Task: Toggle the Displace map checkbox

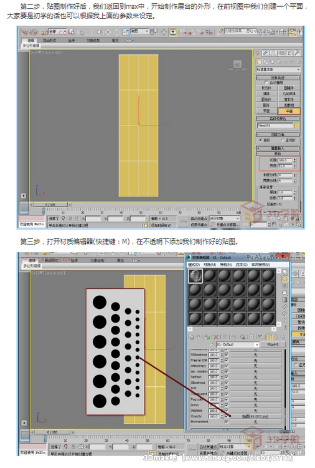Action: tap(226, 411)
